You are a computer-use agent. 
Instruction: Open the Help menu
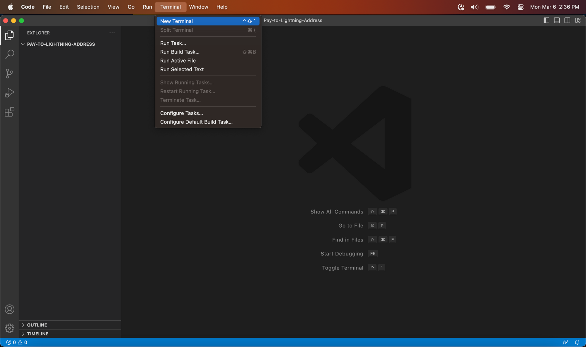coord(222,7)
